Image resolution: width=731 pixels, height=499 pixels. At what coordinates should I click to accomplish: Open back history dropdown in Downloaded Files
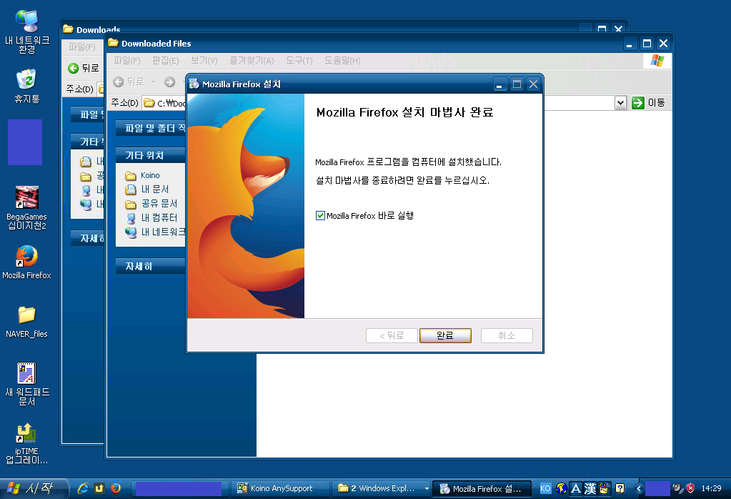(153, 82)
